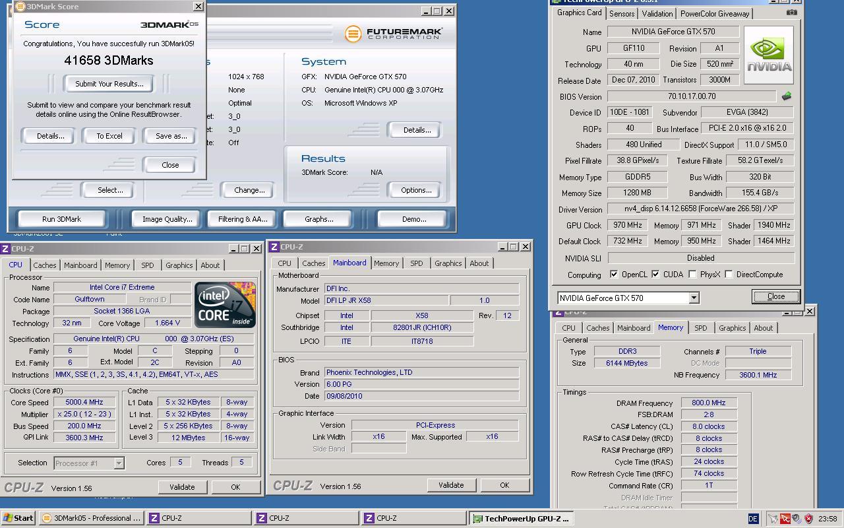Click the GPU-Z Close button
844x528 pixels.
776,296
